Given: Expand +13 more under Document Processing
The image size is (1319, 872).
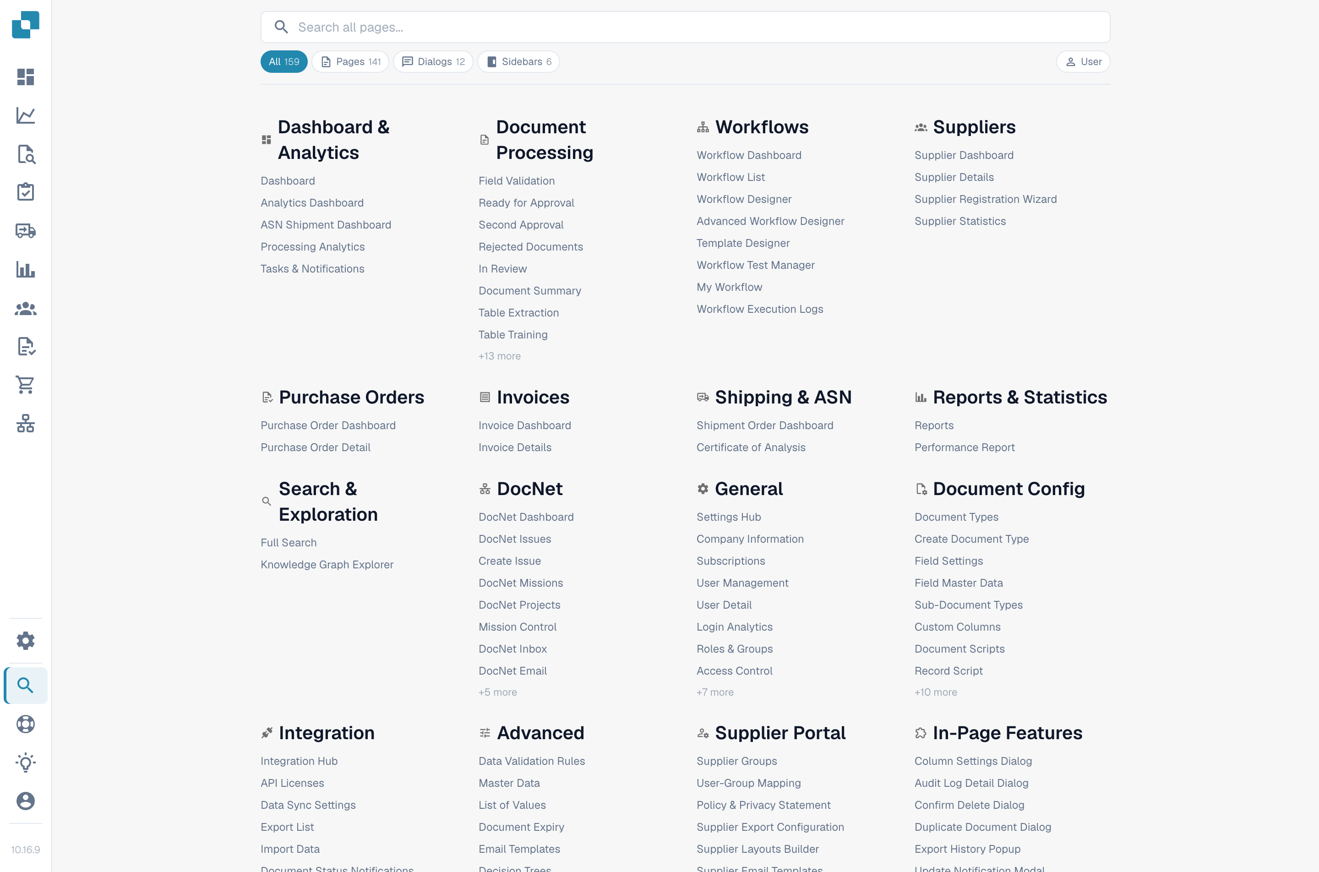Looking at the screenshot, I should (x=499, y=356).
